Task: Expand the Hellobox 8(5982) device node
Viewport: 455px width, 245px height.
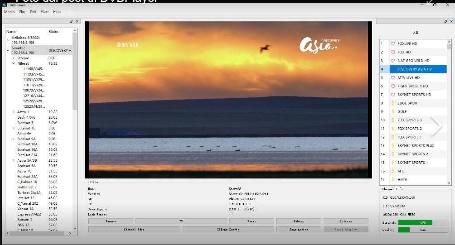Action: tap(8, 40)
